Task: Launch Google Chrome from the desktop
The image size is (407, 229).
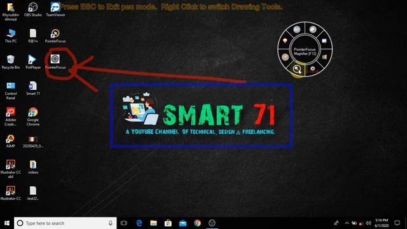Action: 33,117
